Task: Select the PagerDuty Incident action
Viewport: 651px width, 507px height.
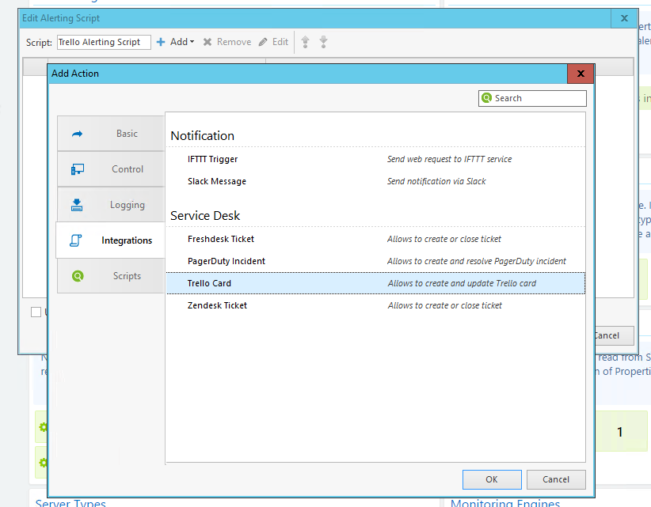Action: [375, 261]
